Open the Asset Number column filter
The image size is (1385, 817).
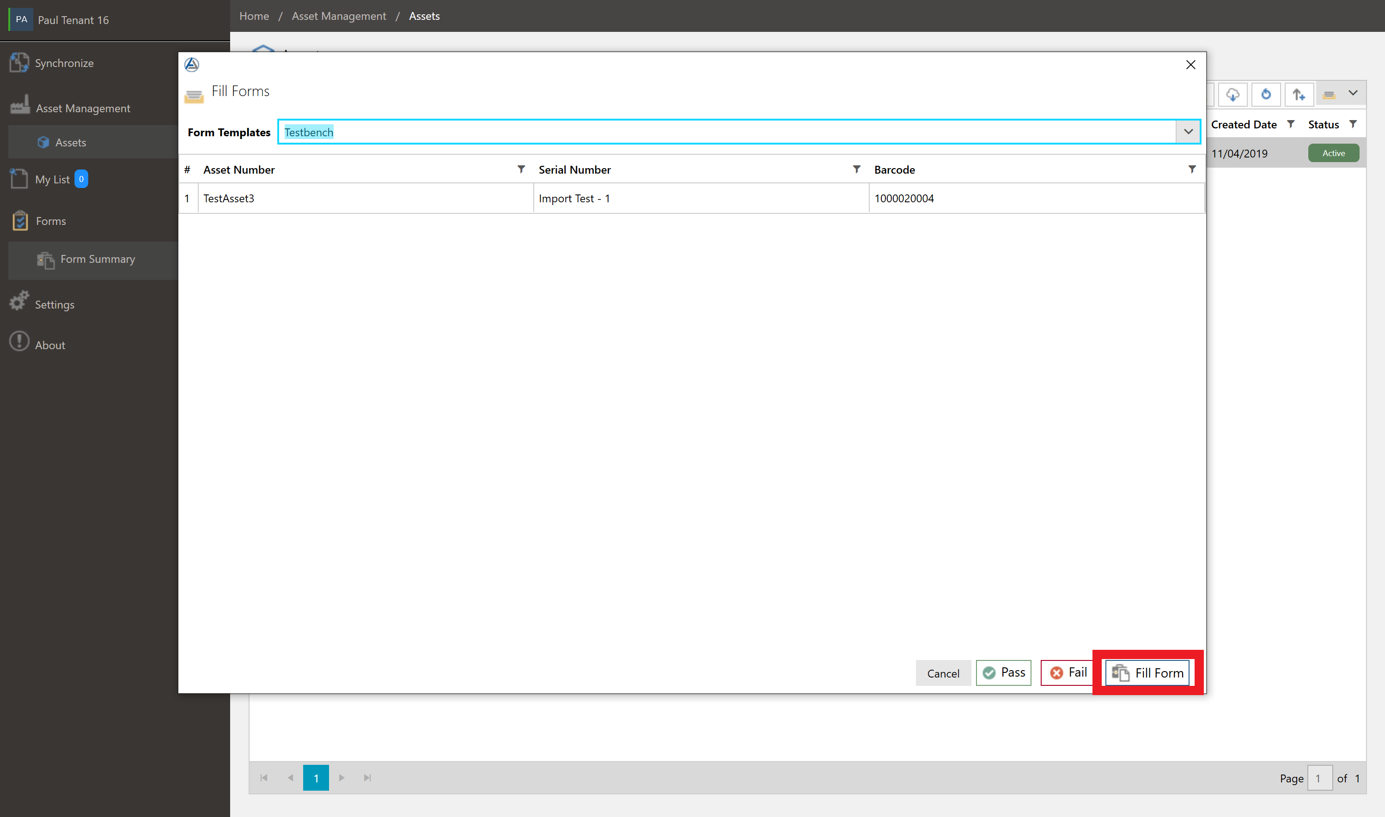point(521,169)
